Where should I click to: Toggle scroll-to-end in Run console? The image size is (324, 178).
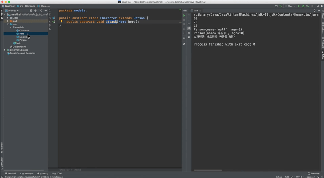tap(189, 29)
